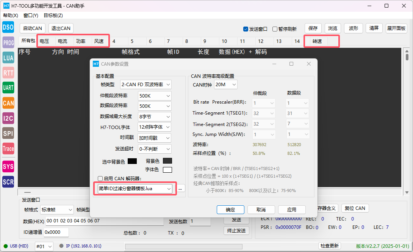Click the 退出CAN button
The height and width of the screenshot is (252, 413).
[61, 28]
